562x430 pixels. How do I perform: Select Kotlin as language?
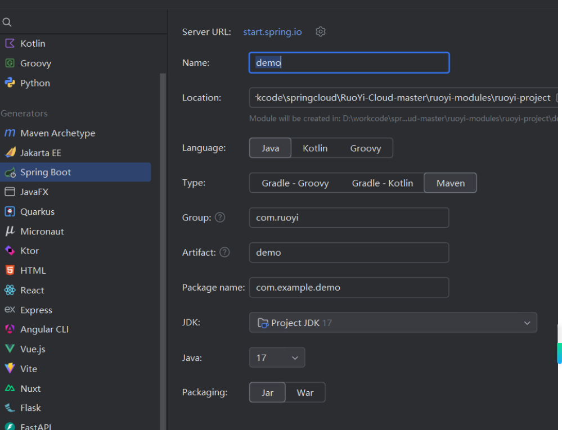(x=314, y=148)
